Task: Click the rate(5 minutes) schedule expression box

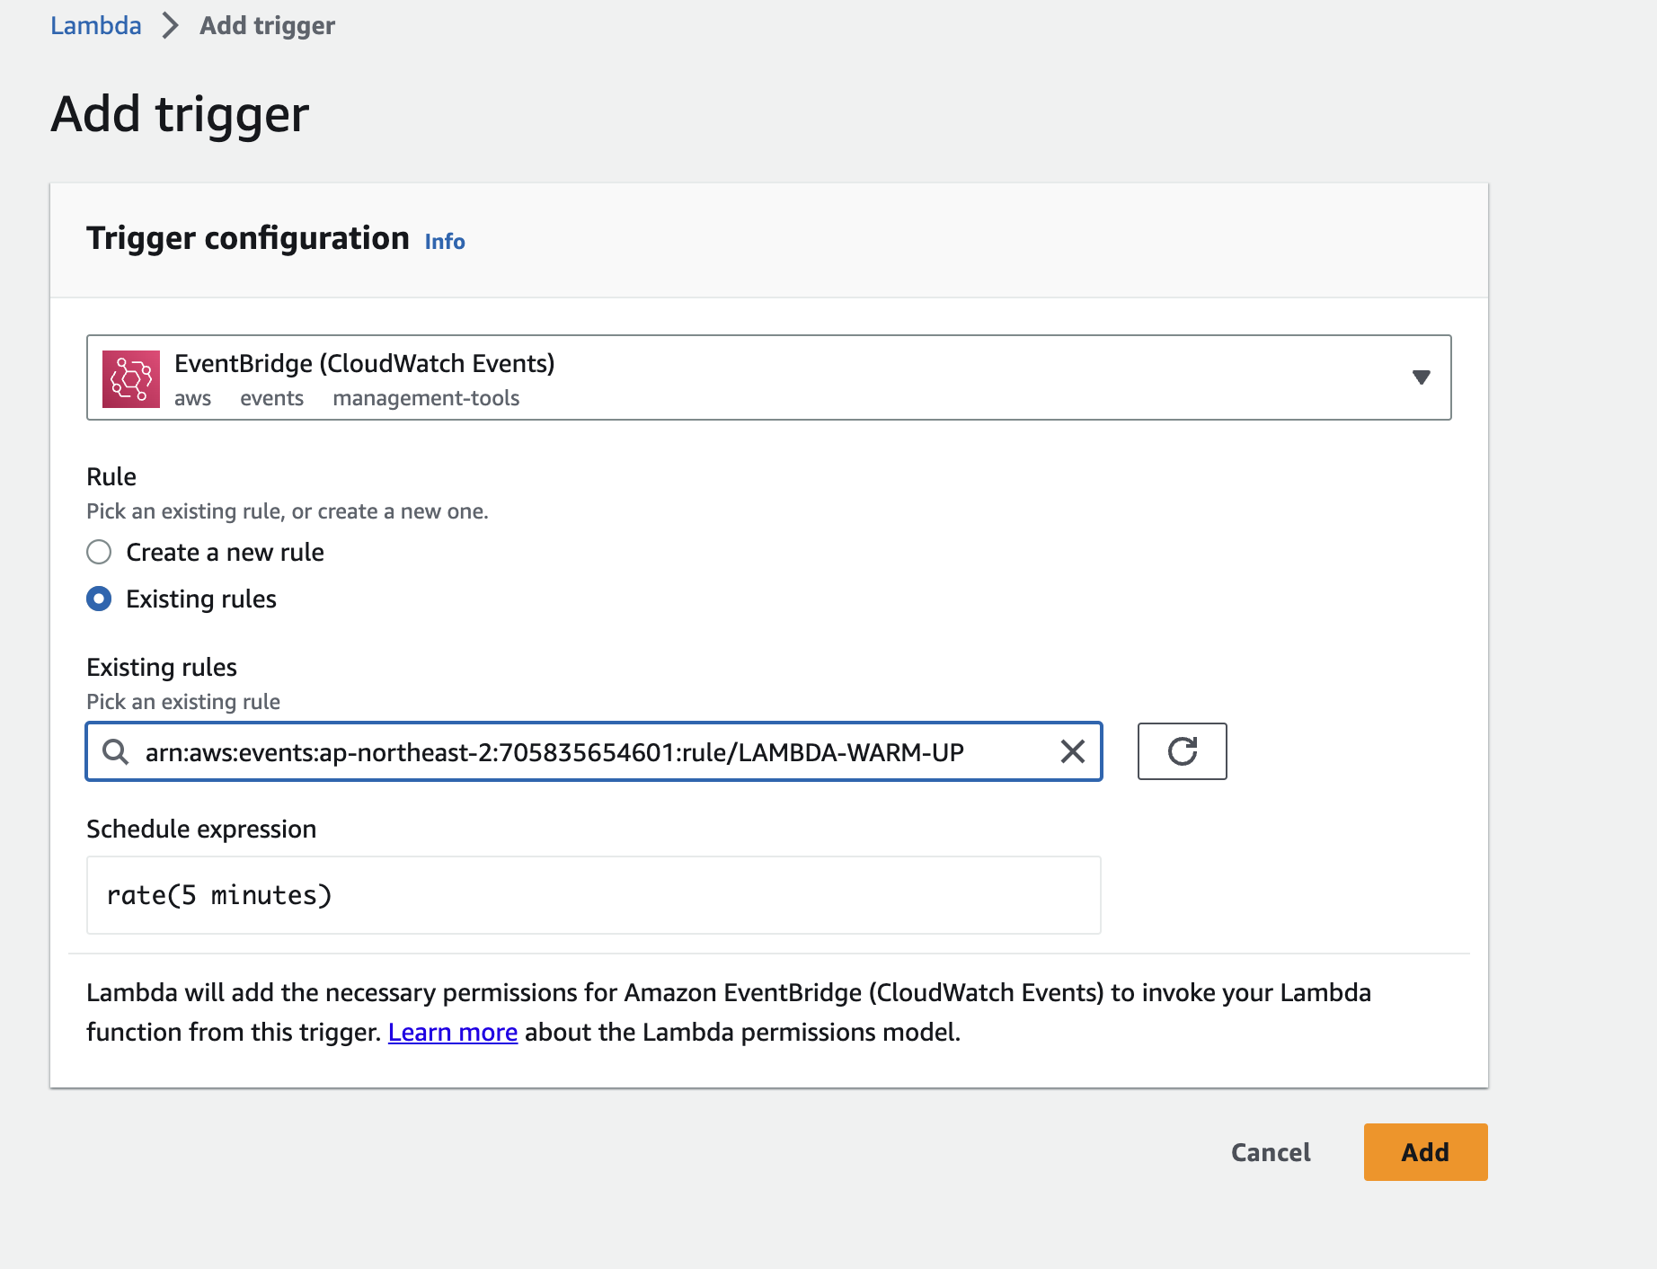Action: [593, 895]
